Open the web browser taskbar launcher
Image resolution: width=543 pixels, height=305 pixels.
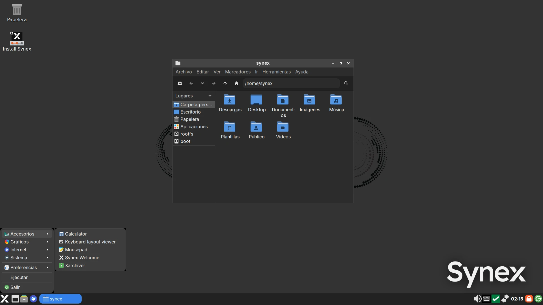click(33, 299)
